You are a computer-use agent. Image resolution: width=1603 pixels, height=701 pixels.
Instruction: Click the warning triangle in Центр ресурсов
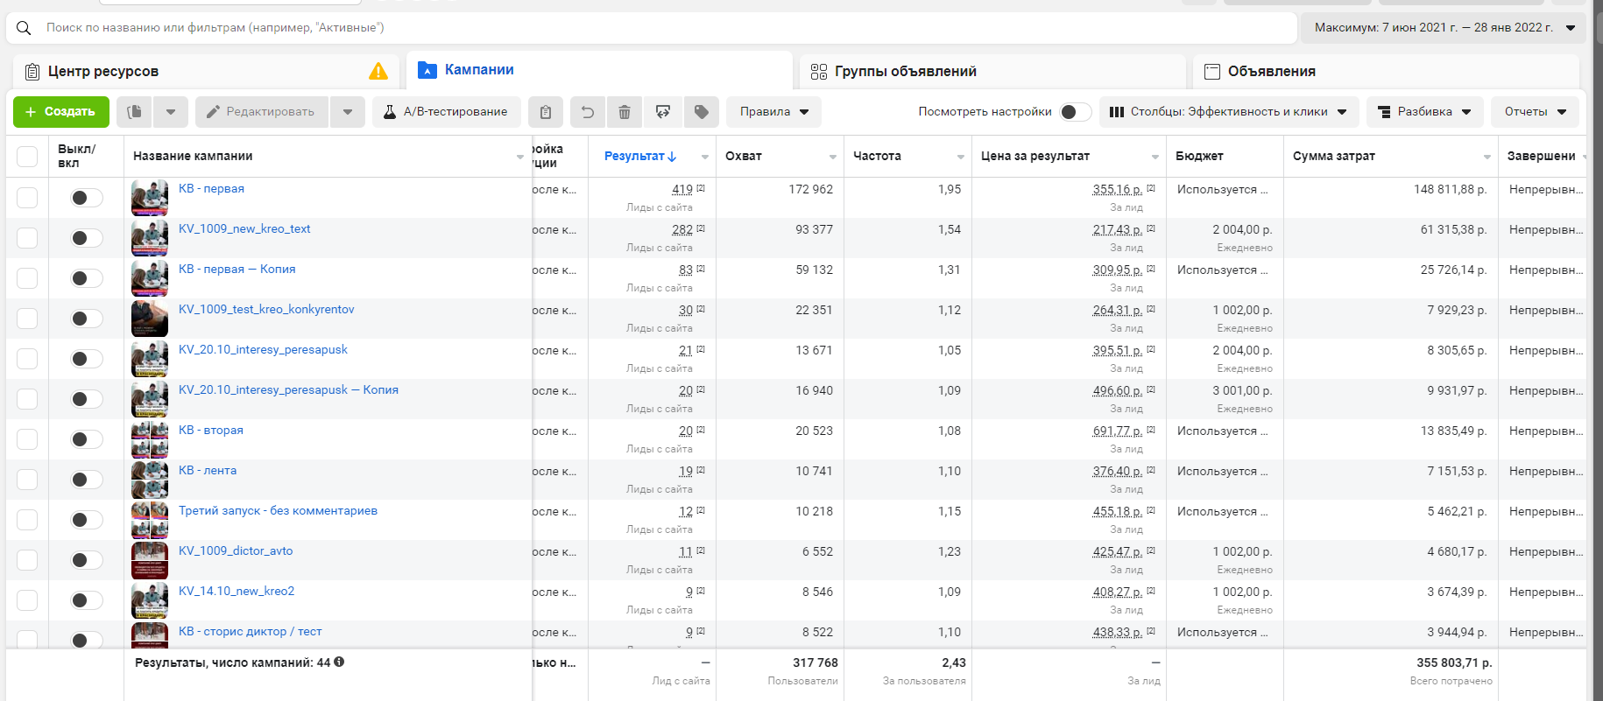tap(378, 71)
